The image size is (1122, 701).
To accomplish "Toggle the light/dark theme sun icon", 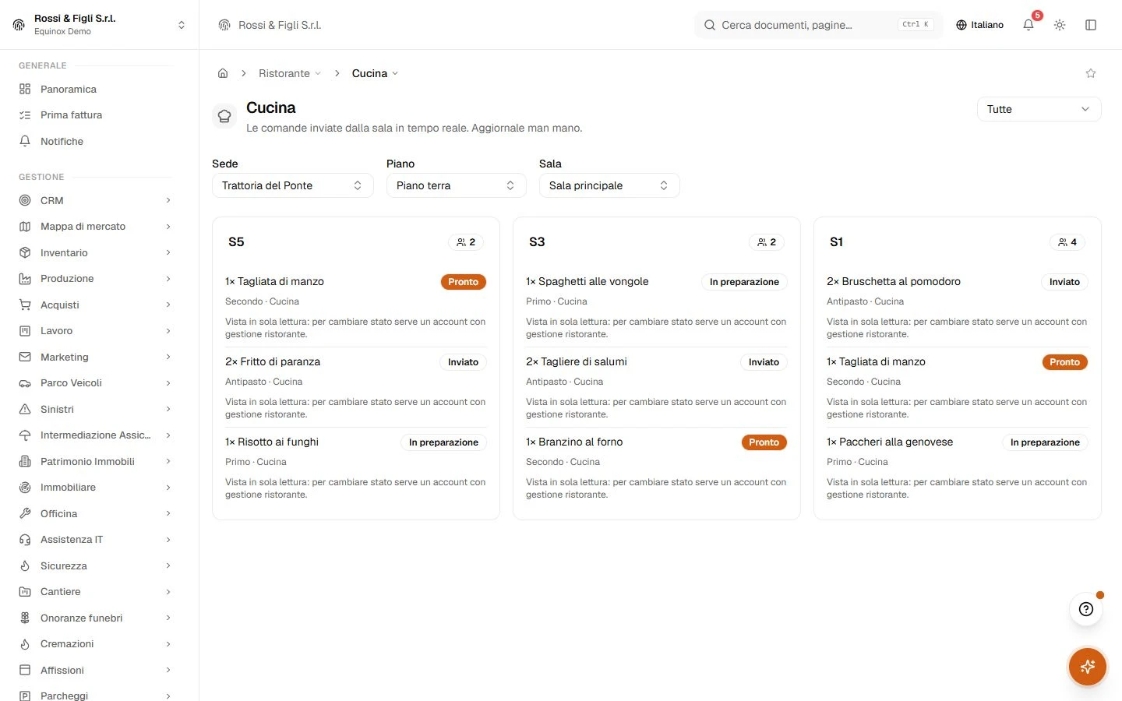I will point(1060,25).
